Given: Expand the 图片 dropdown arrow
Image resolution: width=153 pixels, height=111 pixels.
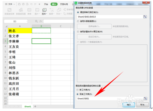Looking at the screenshot, I should 39,14.
